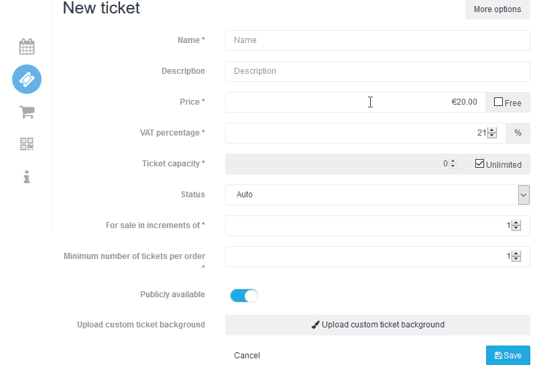Expand the Status dropdown arrow

pyautogui.click(x=524, y=195)
